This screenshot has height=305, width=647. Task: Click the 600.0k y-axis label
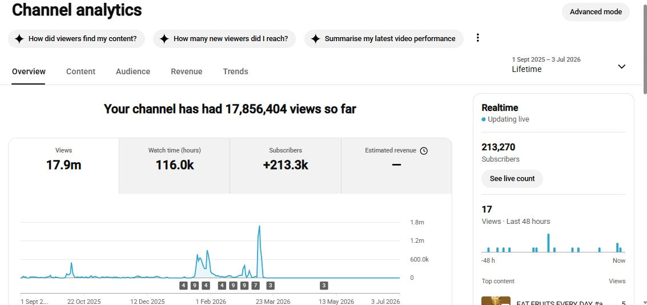[x=420, y=260]
